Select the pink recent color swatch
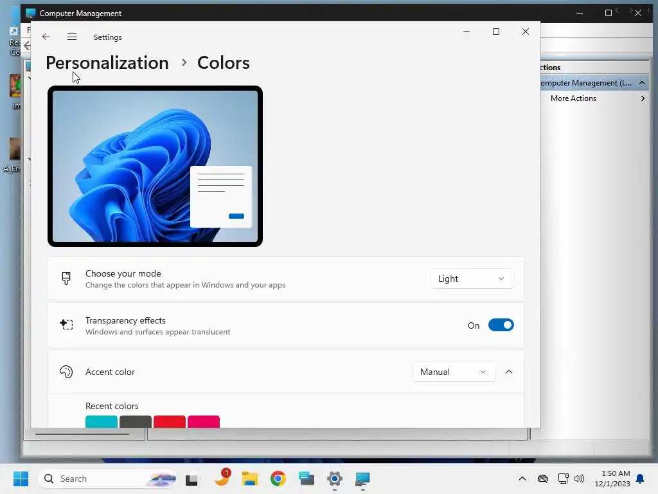This screenshot has width=658, height=494. (x=204, y=421)
